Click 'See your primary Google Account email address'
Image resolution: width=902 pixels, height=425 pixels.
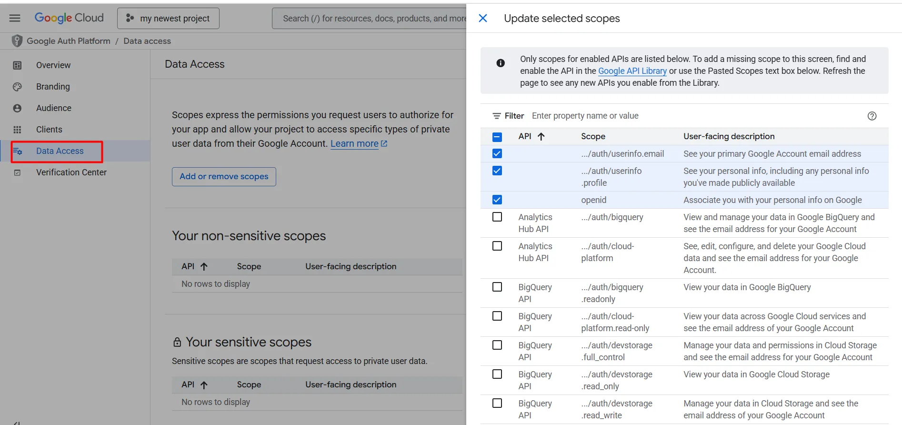tap(772, 154)
